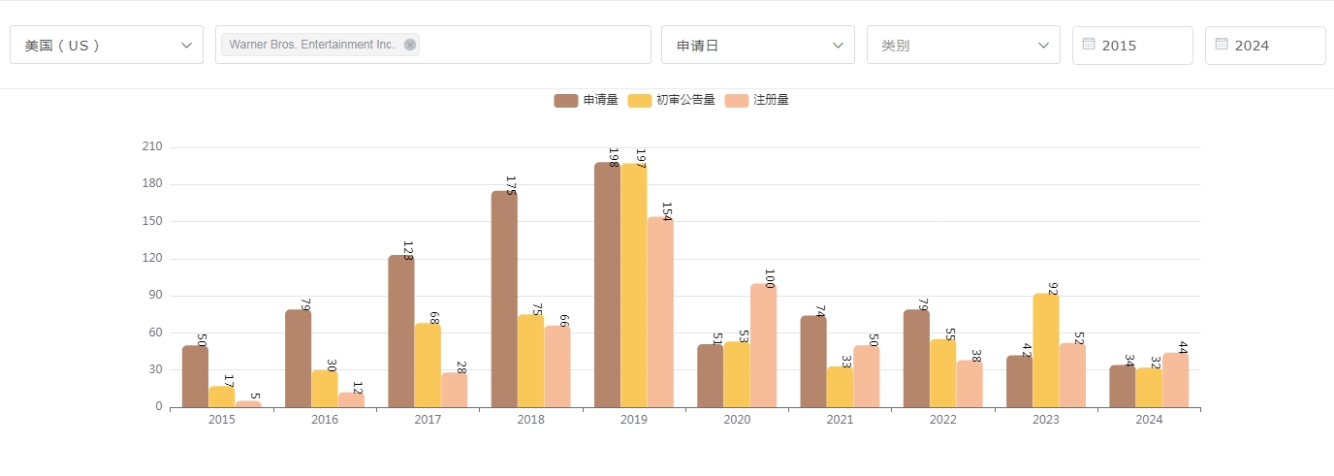Click the 2018 x-axis year label
Screen dimensions: 1334x476
click(x=530, y=420)
